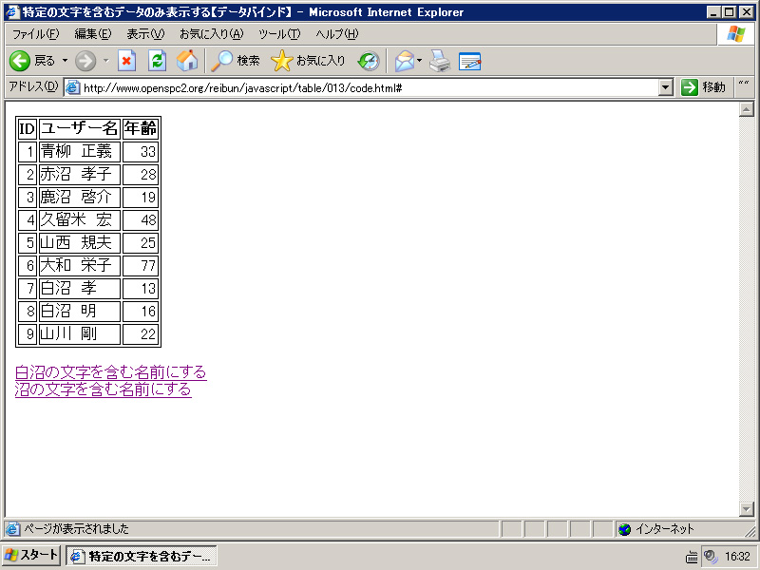Expand the address bar dropdown
Viewport: 760px width, 570px height.
pos(666,87)
